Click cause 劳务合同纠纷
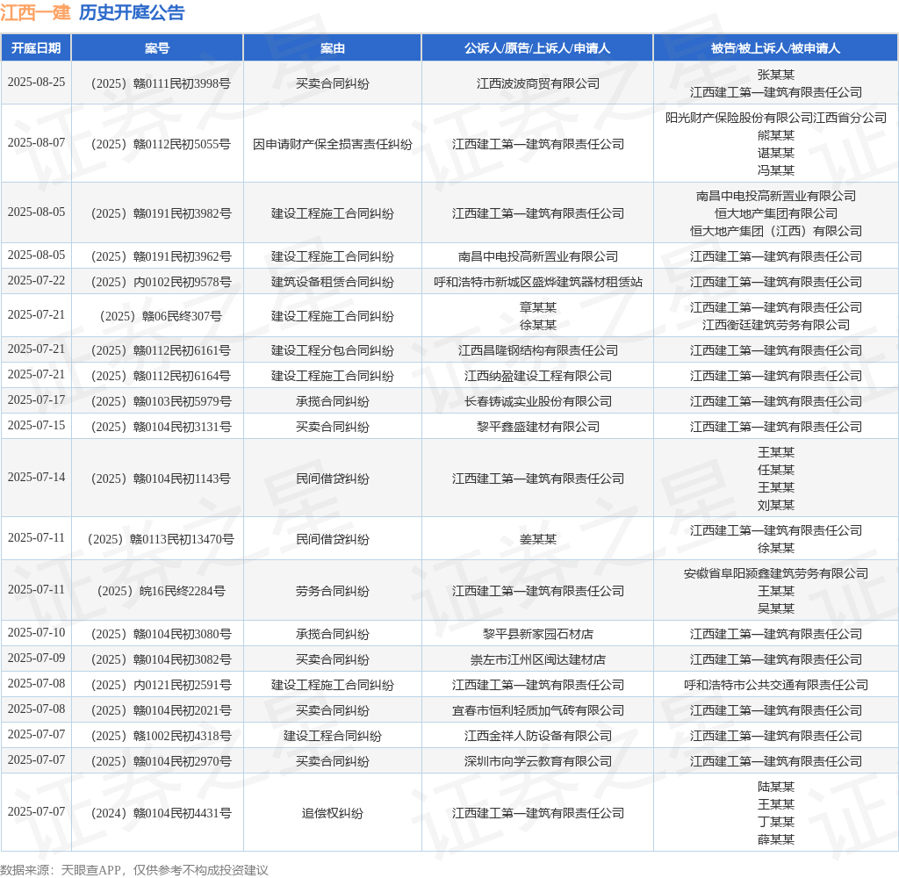The image size is (899, 878). point(333,591)
